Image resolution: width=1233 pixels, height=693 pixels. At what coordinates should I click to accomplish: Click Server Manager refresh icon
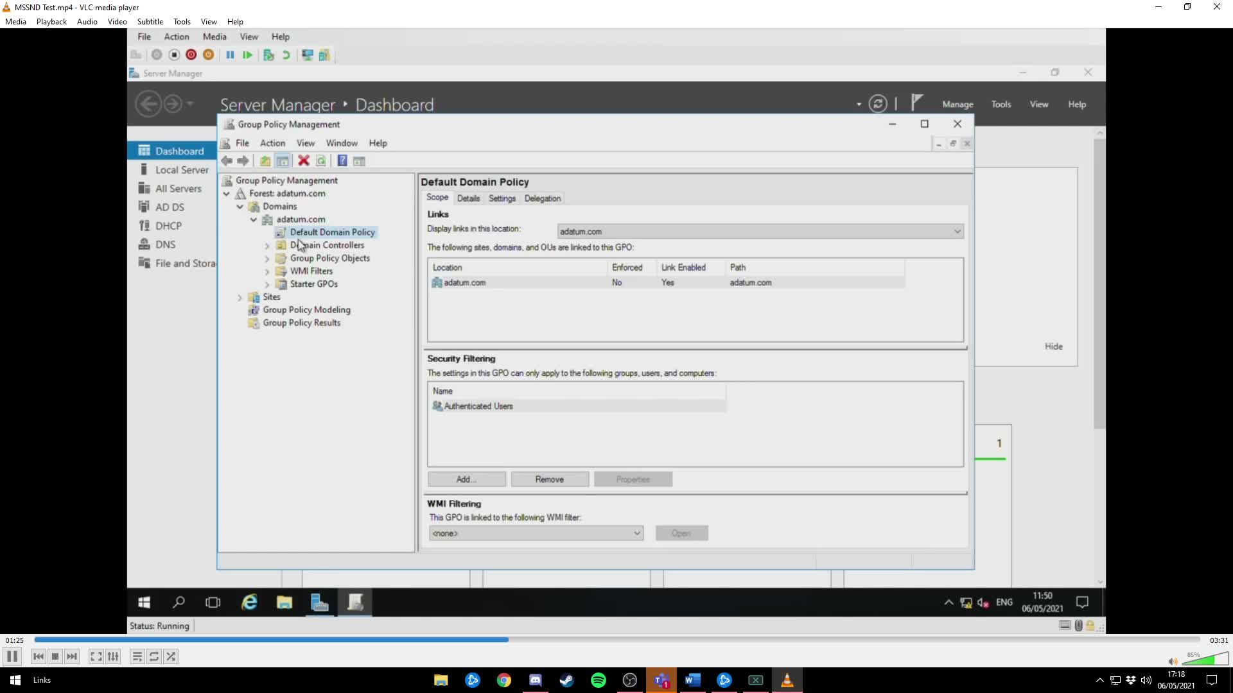(878, 103)
